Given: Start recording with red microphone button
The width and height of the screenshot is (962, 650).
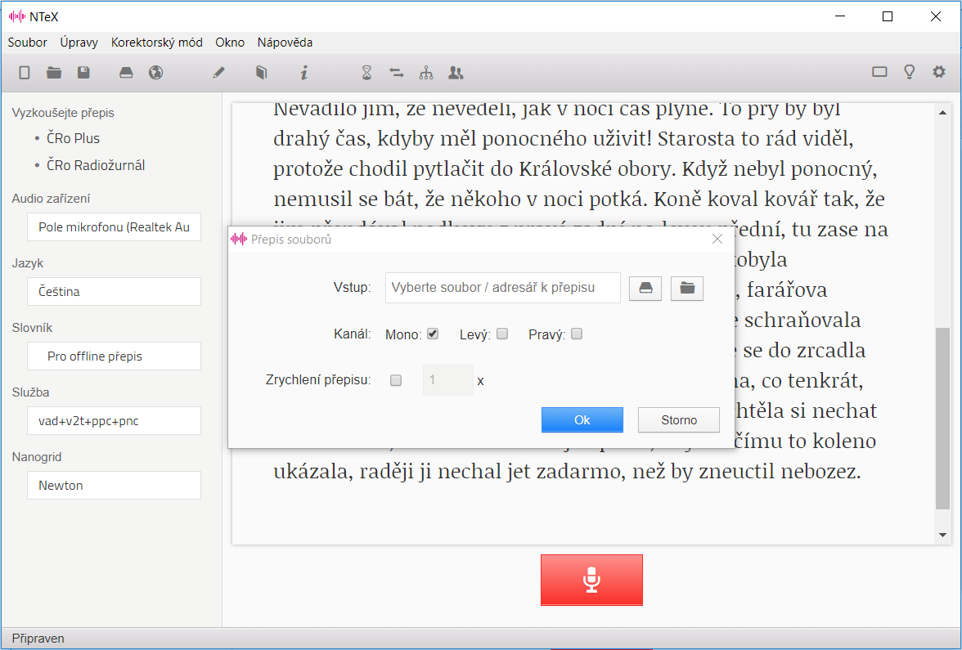Looking at the screenshot, I should click(591, 581).
